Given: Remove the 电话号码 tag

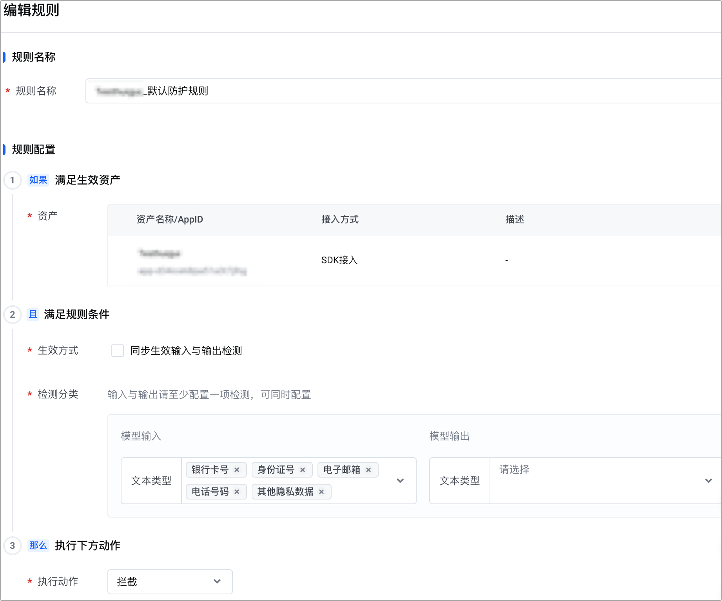Looking at the screenshot, I should pos(237,492).
